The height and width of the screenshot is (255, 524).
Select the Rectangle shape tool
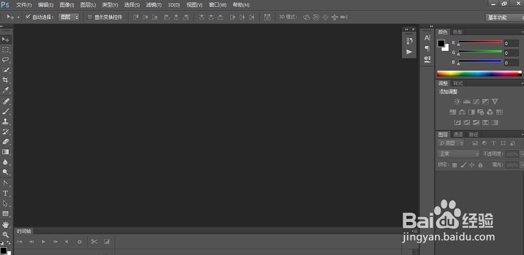[x=5, y=214]
